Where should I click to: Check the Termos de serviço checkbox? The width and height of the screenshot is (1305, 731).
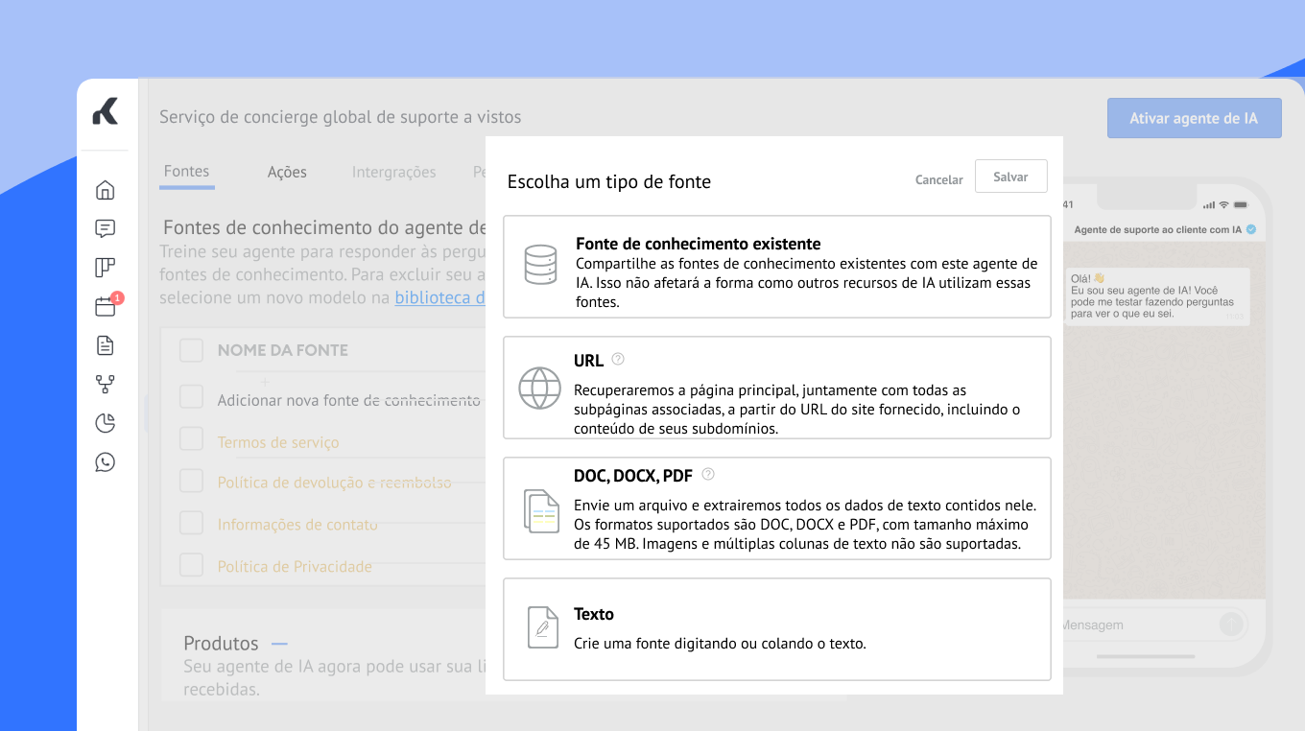click(192, 439)
